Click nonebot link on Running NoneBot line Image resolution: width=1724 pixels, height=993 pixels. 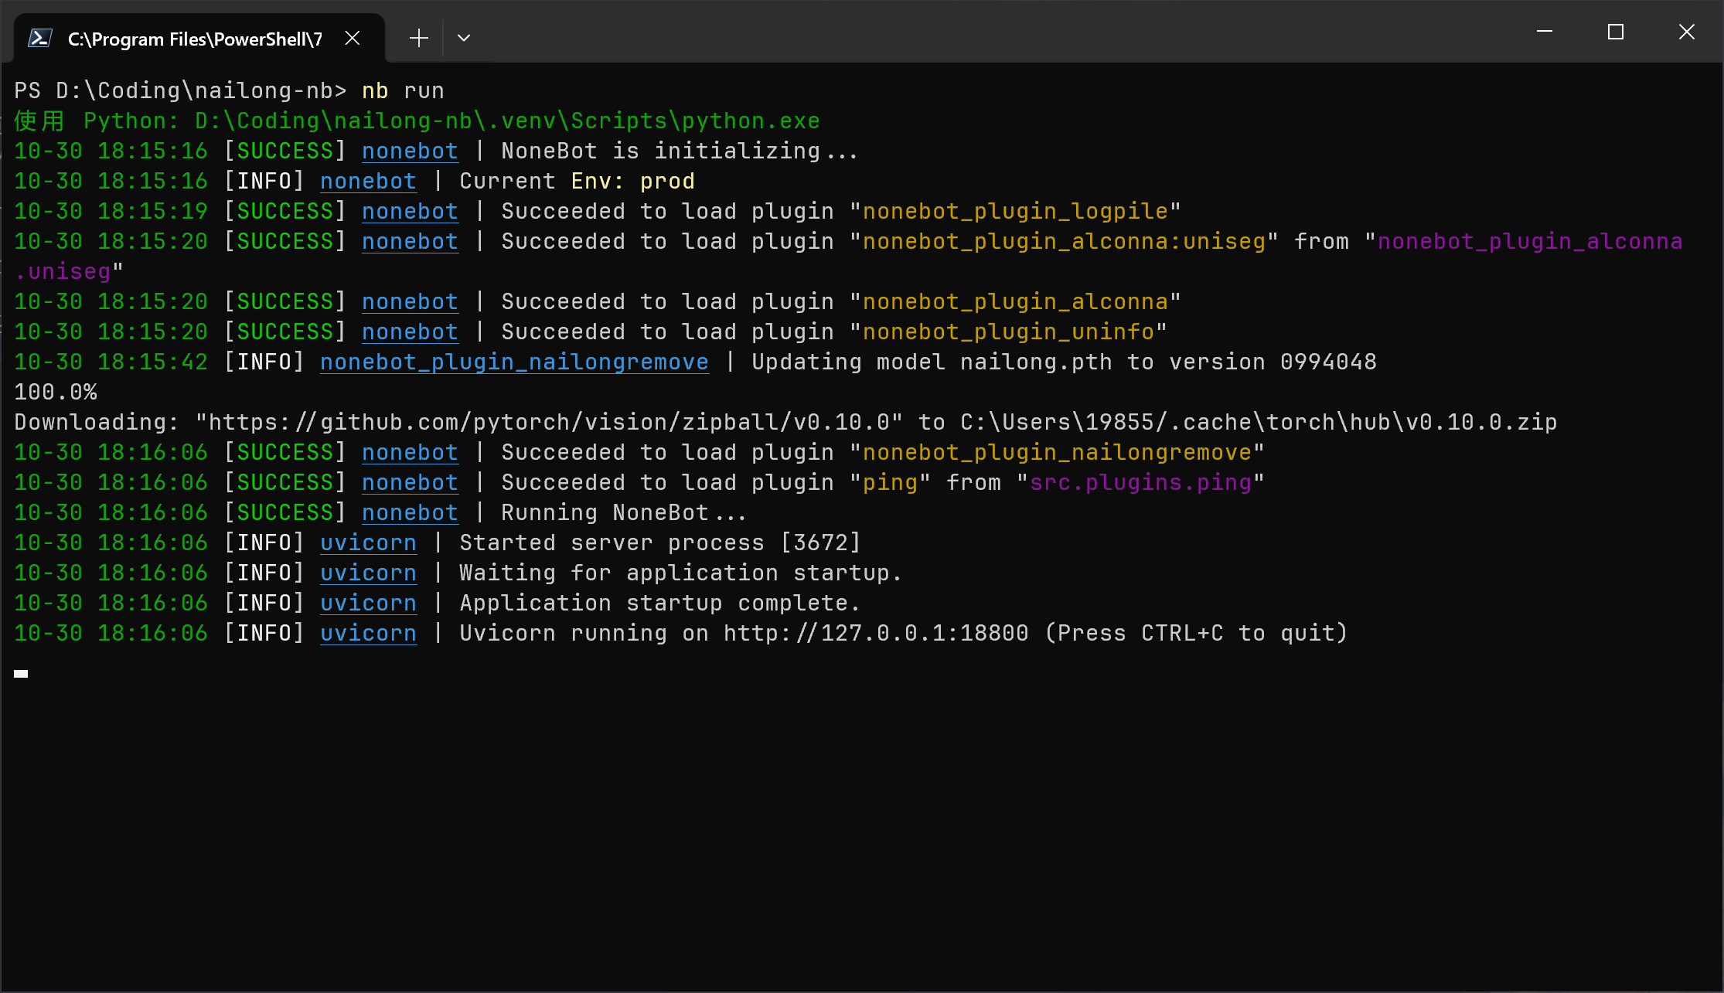[410, 512]
